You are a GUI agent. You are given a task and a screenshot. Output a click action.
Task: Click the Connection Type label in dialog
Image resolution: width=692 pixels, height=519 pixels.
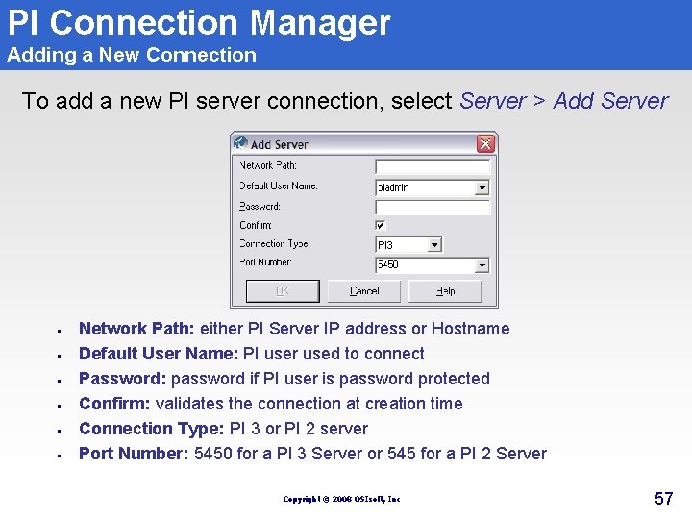(275, 243)
